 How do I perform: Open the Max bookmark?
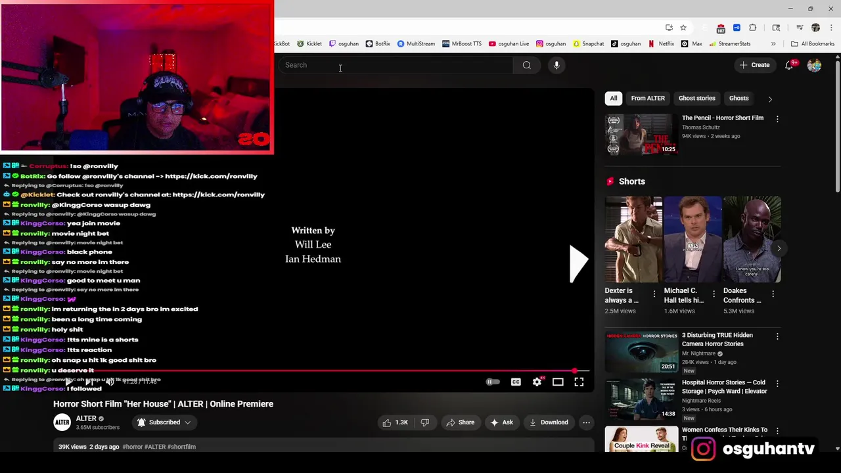[692, 44]
